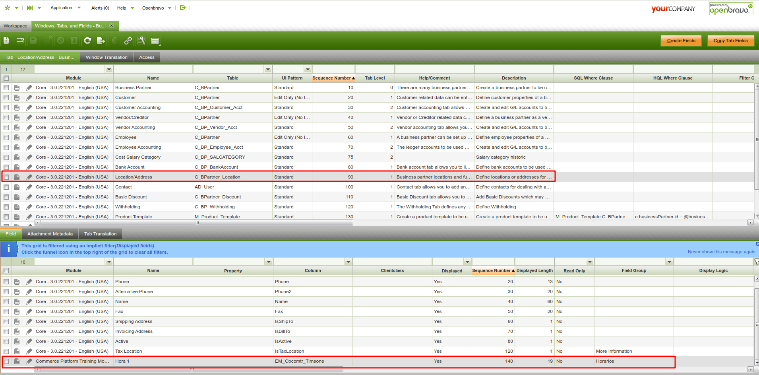Open the Attachment Metadata tab

(x=50, y=234)
